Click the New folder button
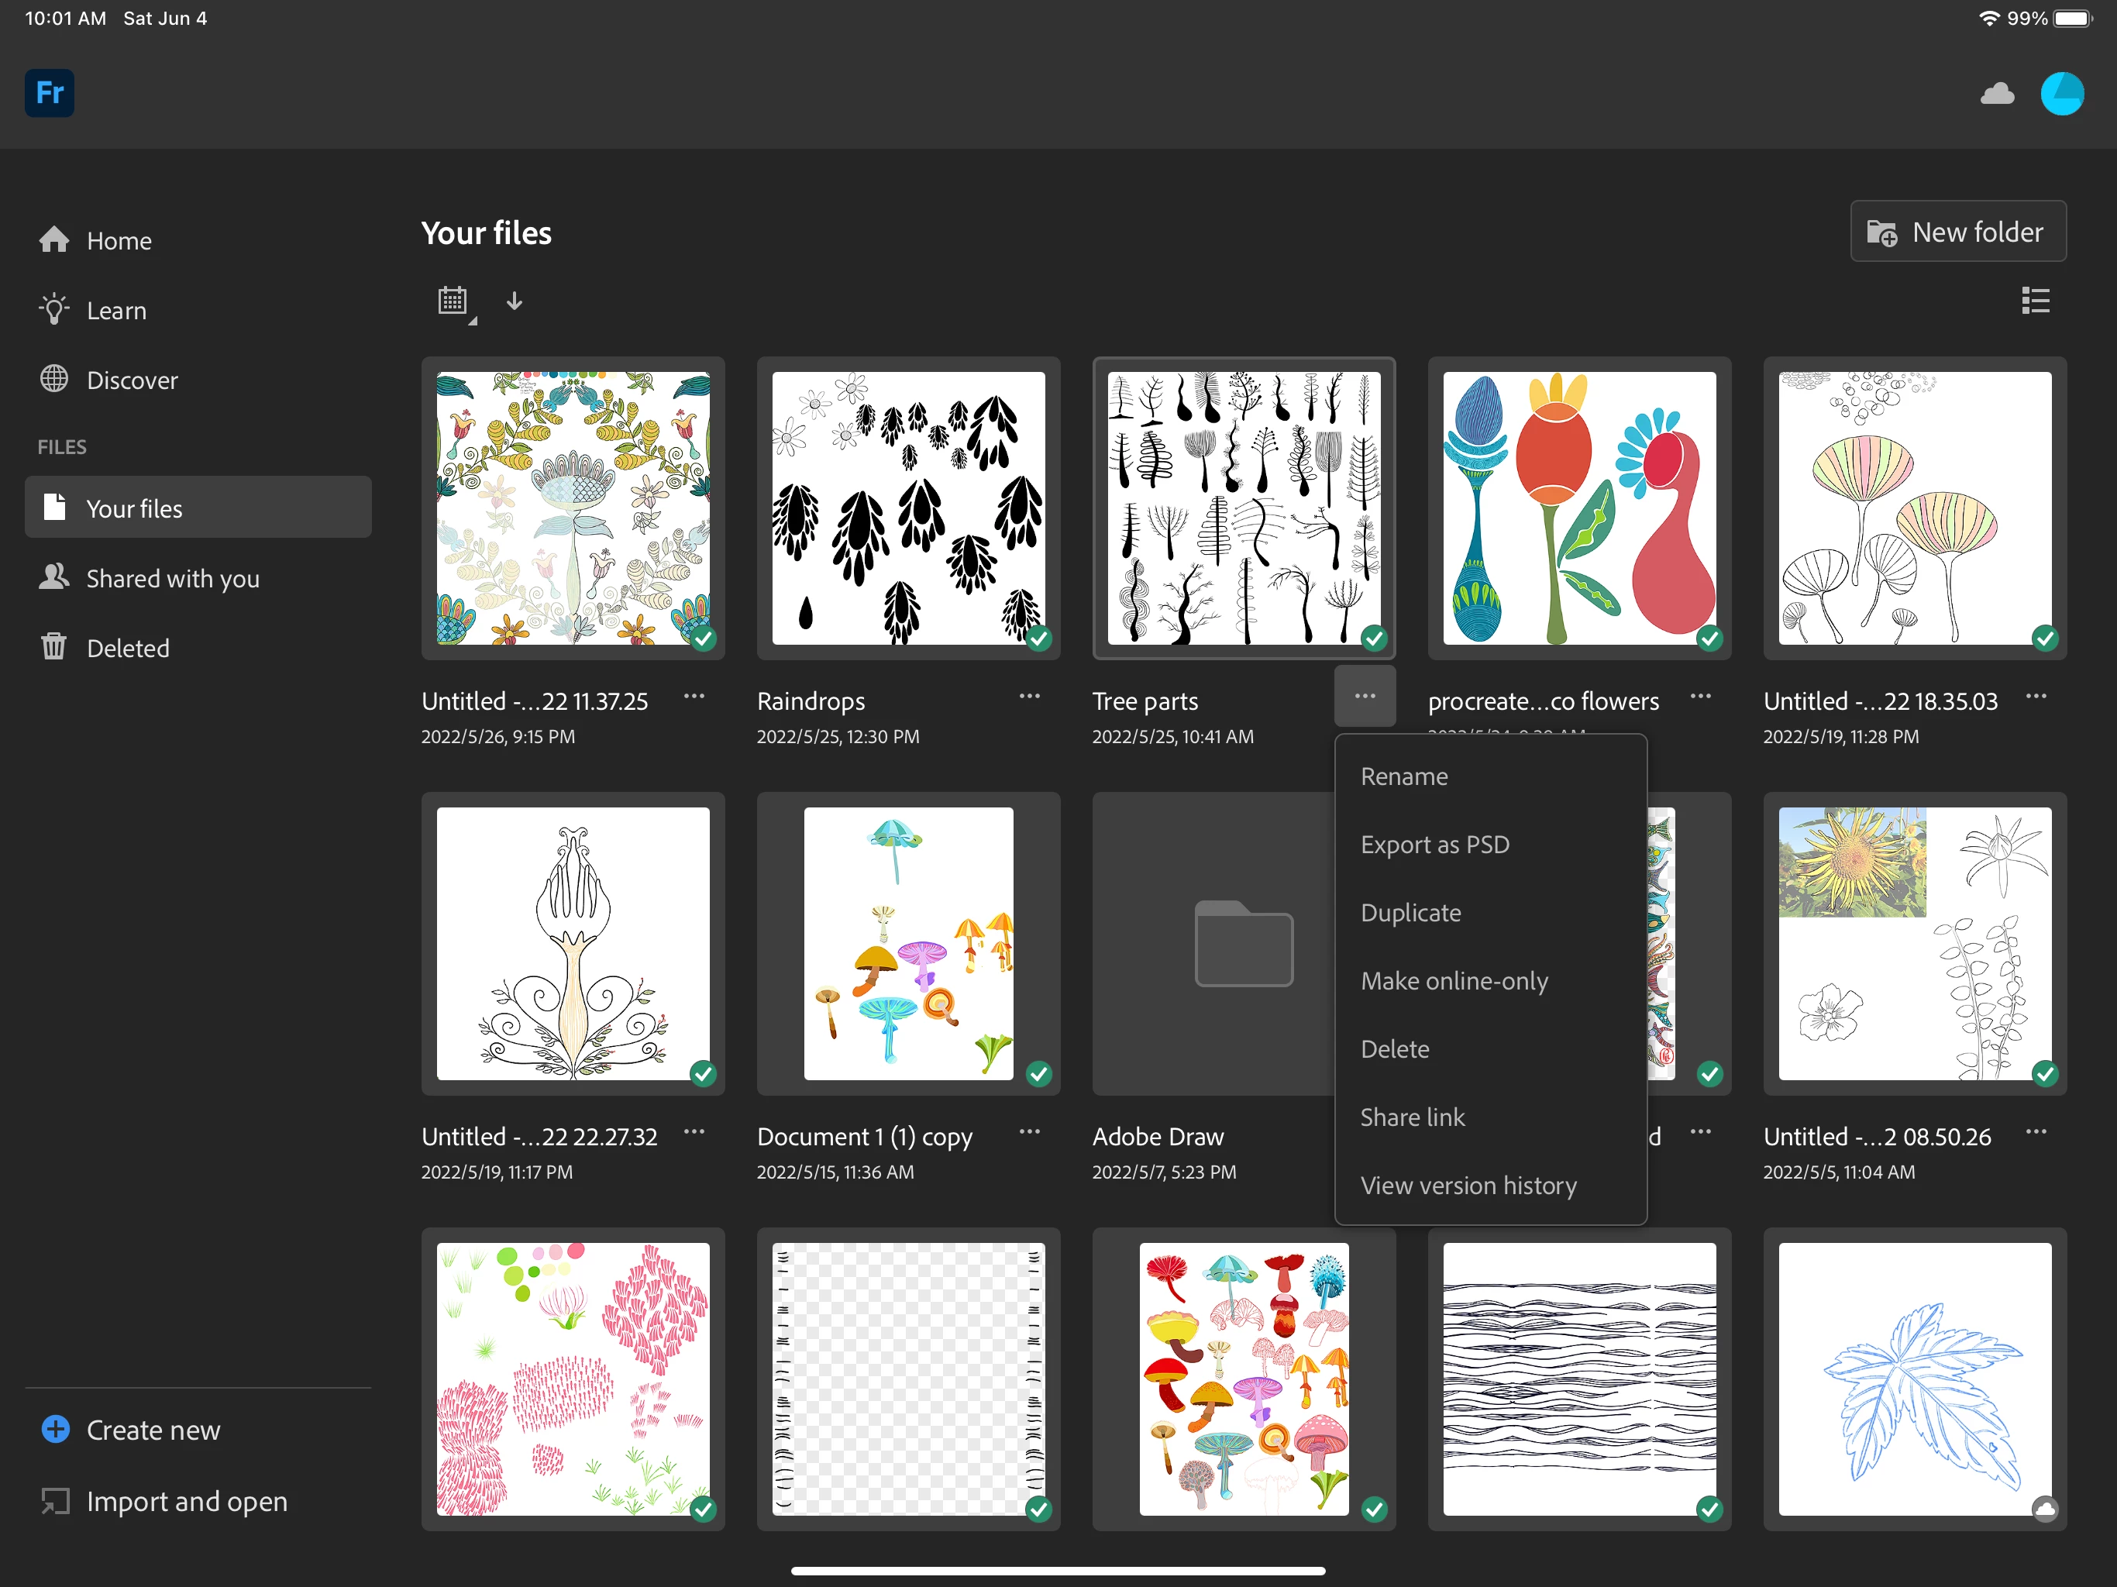 coord(1957,232)
